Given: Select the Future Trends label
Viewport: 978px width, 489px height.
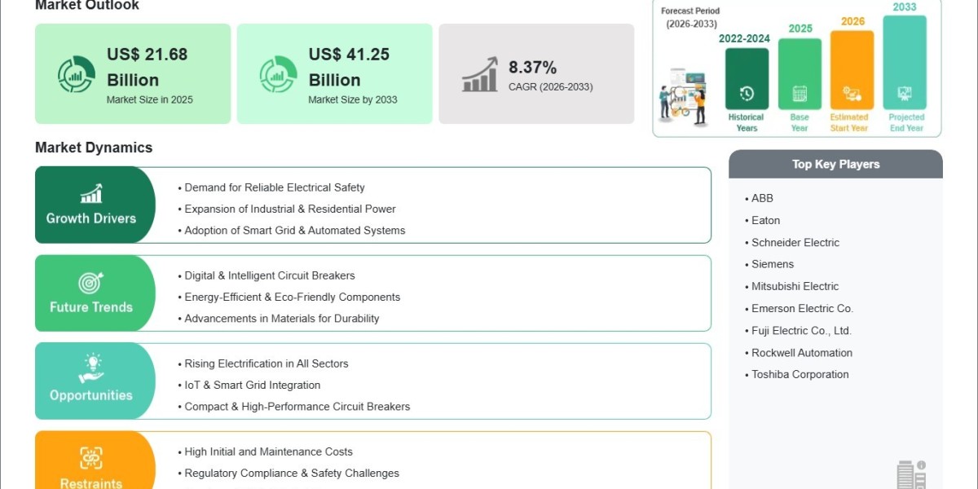Looking at the screenshot, I should 91,307.
